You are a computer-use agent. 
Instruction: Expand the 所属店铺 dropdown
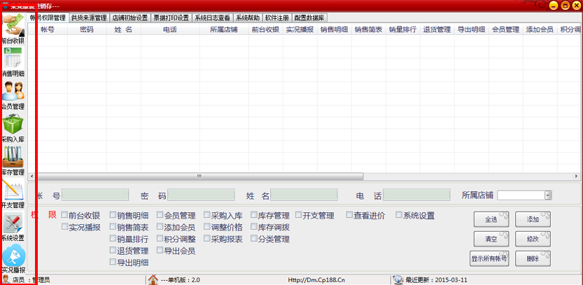[548, 195]
